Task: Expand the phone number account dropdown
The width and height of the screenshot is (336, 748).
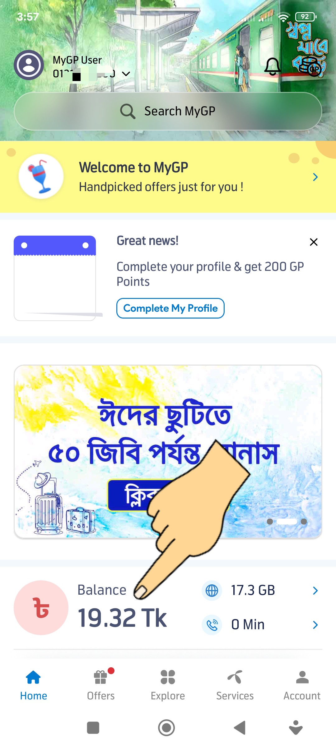Action: (126, 74)
